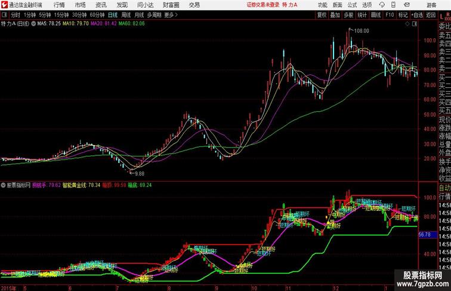
Task: Open the 版面 menu
Action: coord(337,5)
